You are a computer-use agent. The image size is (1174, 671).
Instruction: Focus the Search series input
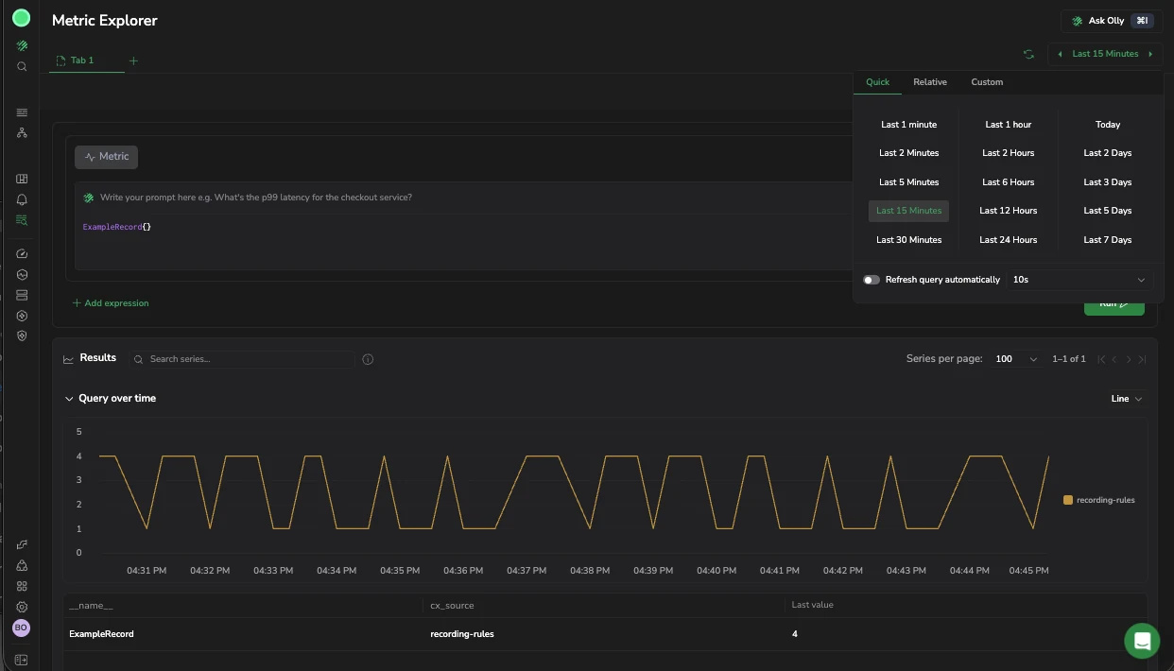pyautogui.click(x=244, y=359)
